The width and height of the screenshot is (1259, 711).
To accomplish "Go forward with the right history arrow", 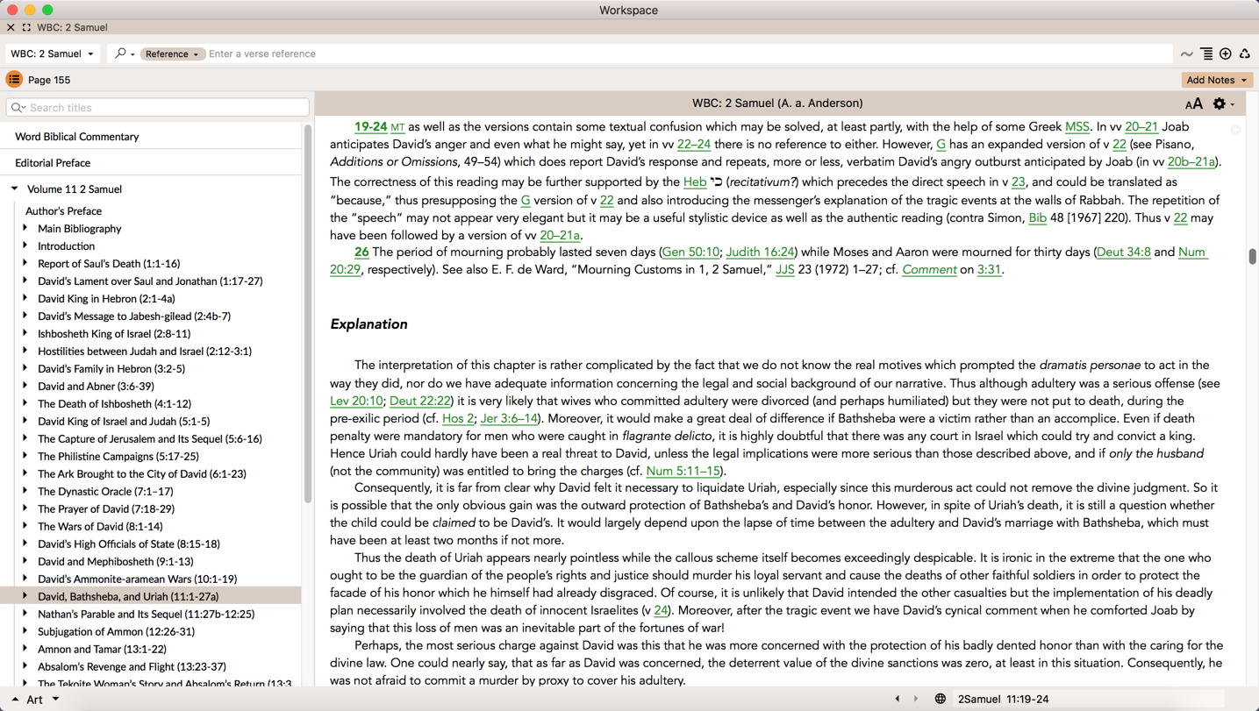I will tap(916, 700).
